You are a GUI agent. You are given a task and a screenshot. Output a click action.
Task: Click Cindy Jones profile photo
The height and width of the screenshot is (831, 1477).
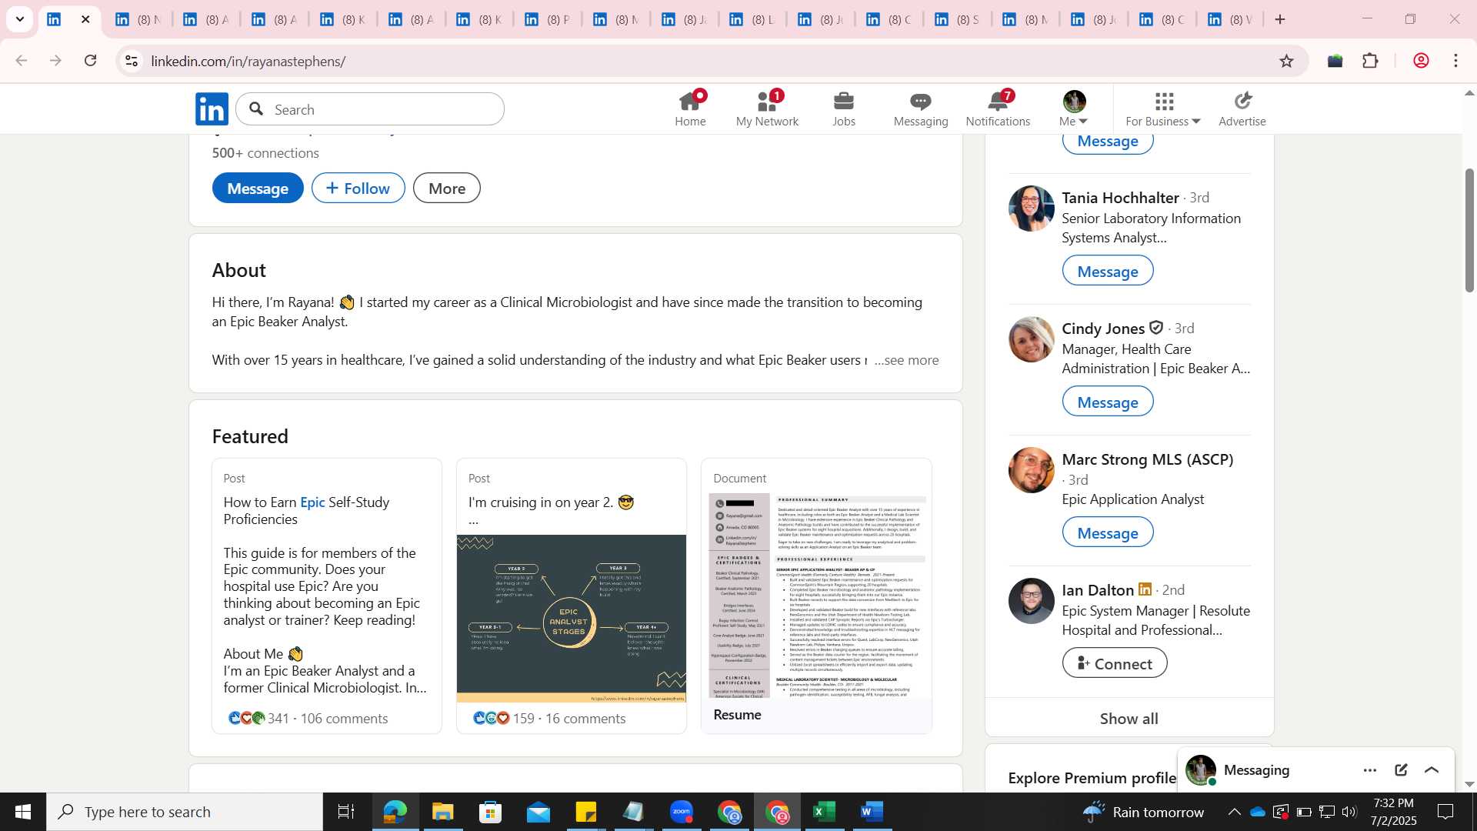[1031, 339]
